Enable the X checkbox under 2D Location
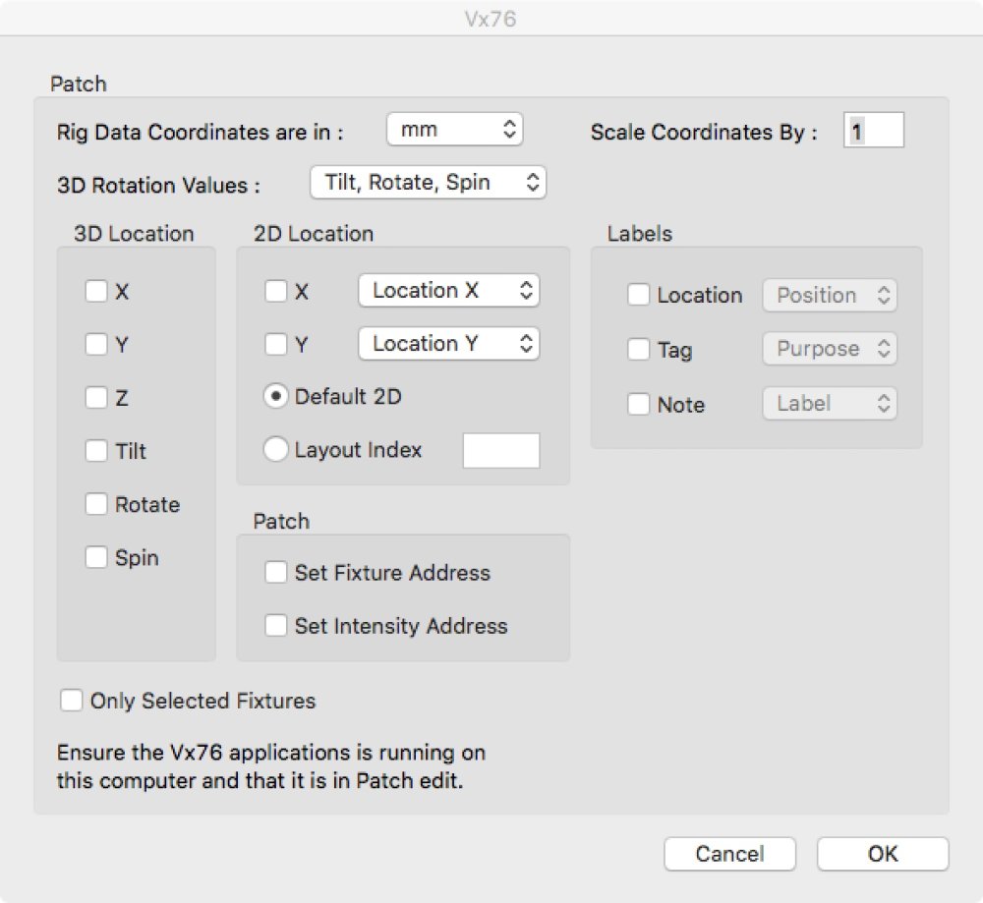983x903 pixels. click(276, 291)
